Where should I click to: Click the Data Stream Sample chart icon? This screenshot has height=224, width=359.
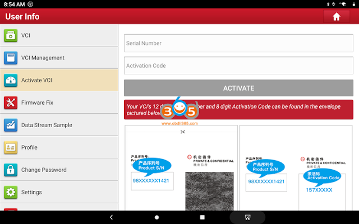click(11, 125)
